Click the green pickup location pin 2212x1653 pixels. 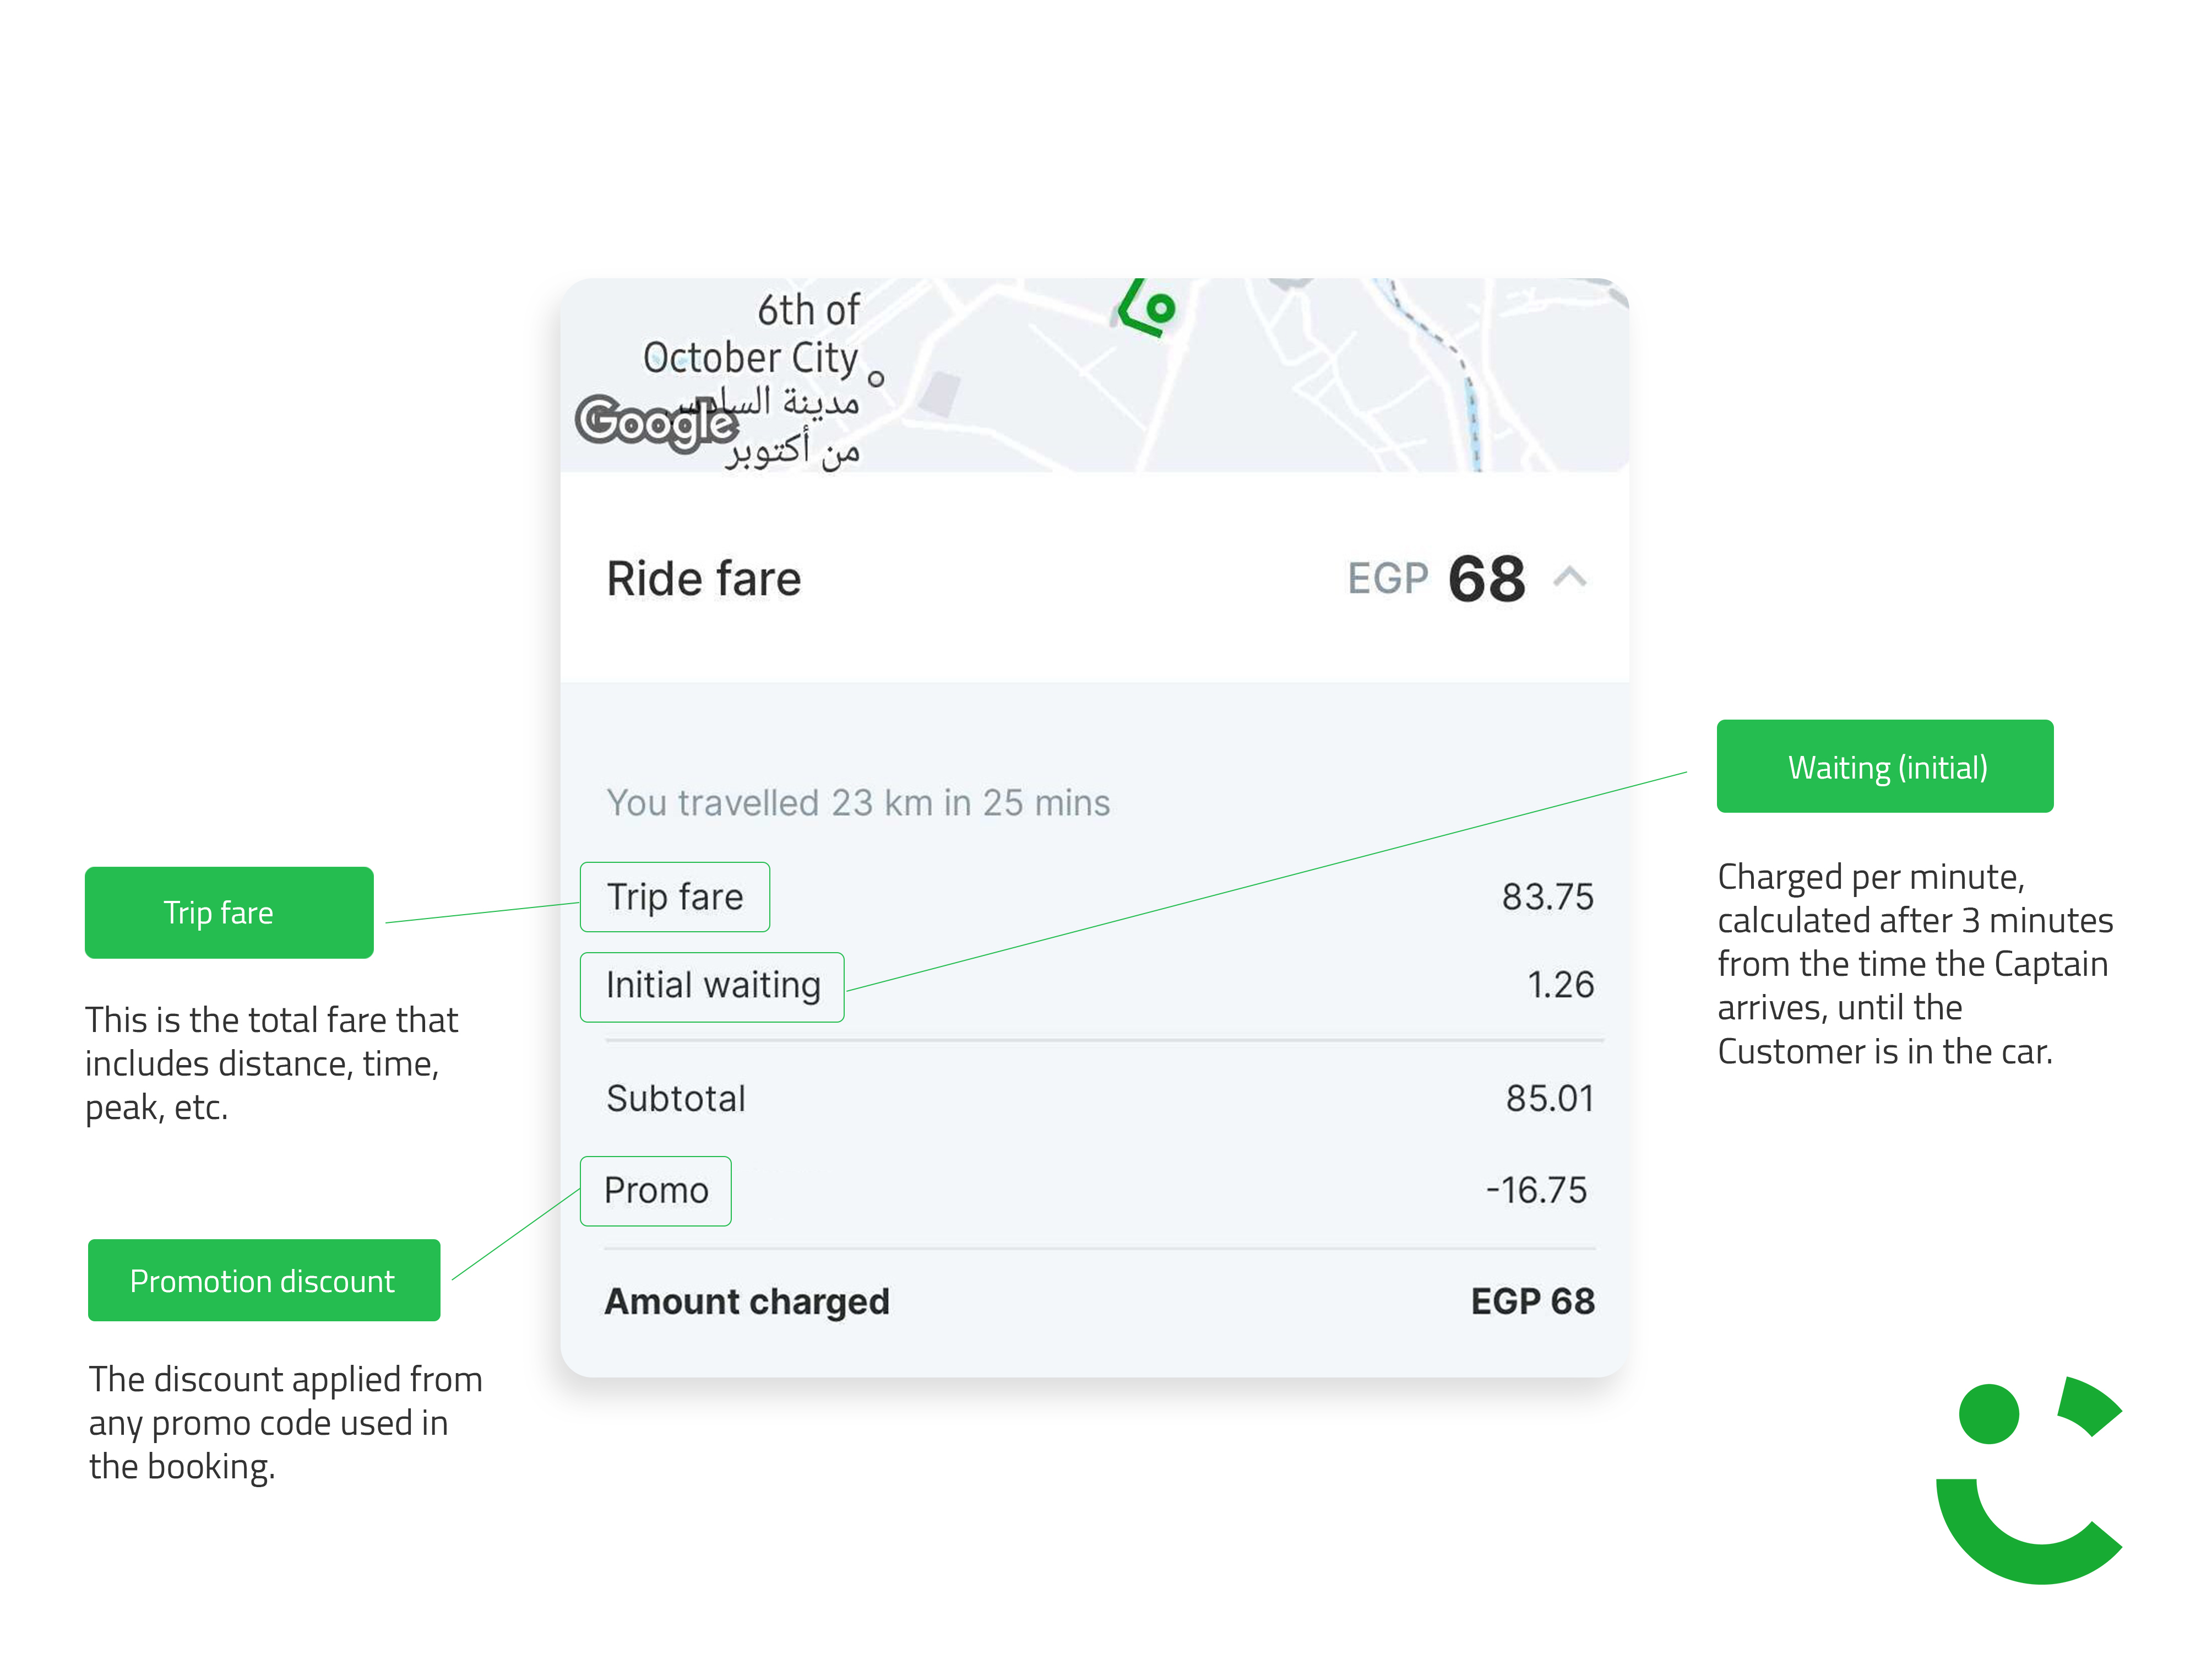coord(1149,308)
